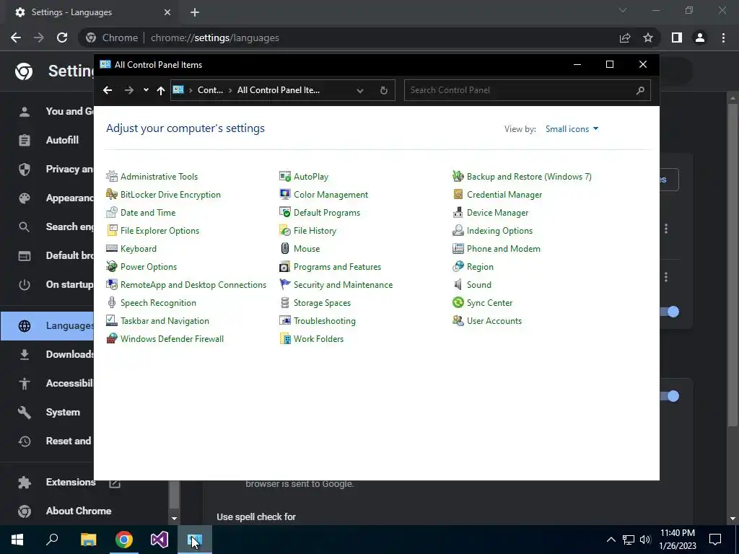The width and height of the screenshot is (739, 554).
Task: Open RemoteApp and Desktop Connections icon
Action: coord(112,284)
